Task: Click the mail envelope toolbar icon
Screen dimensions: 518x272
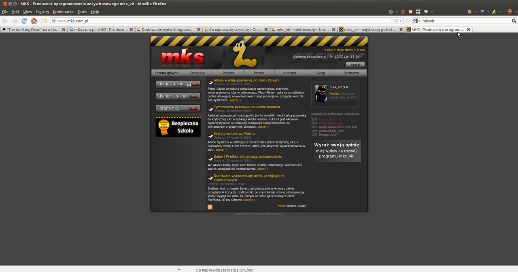Action: [x=391, y=12]
